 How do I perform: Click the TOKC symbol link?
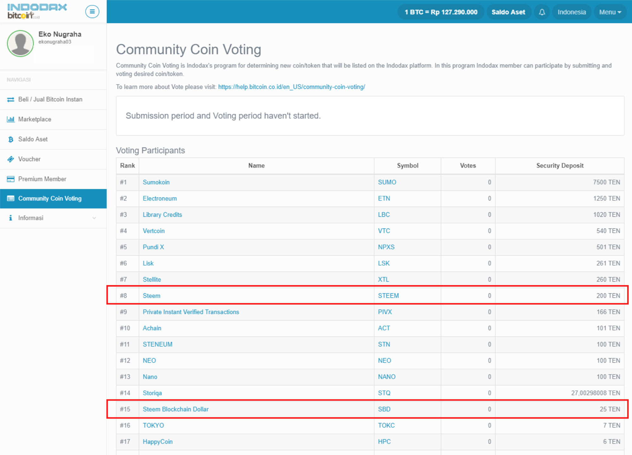pos(386,425)
